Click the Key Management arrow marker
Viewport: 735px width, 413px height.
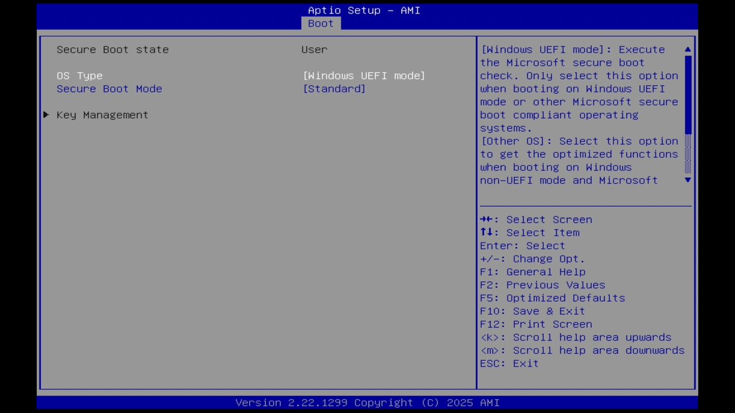click(x=45, y=115)
